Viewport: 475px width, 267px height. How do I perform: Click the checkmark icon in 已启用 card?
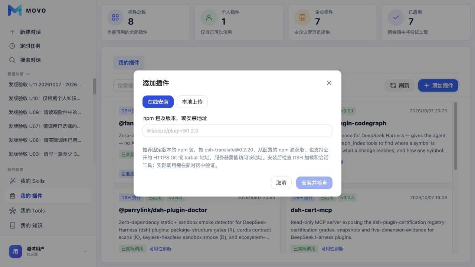pyautogui.click(x=396, y=17)
